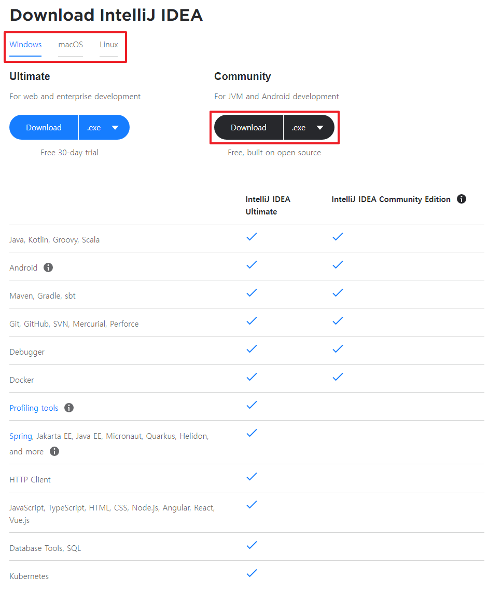488x592 pixels.
Task: Click Ultimate checkmark in HTTP Client row
Action: (x=252, y=477)
